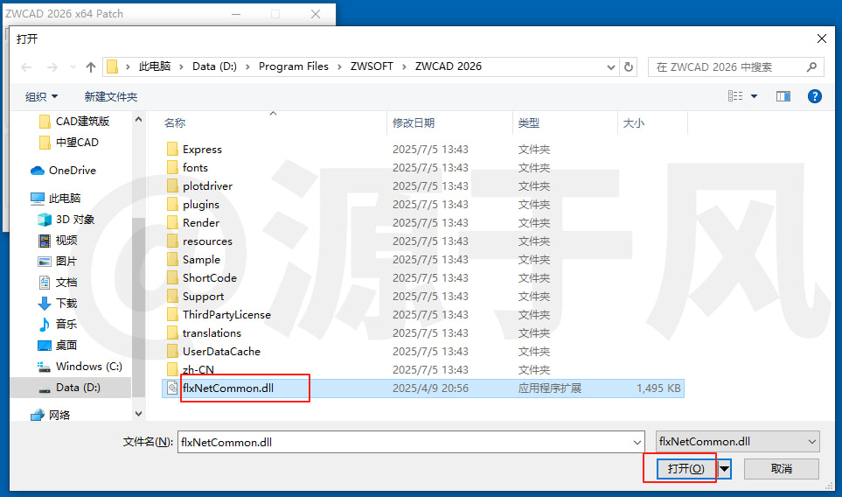Select Data (D:) drive in sidebar
Image resolution: width=842 pixels, height=497 pixels.
pyautogui.click(x=70, y=388)
